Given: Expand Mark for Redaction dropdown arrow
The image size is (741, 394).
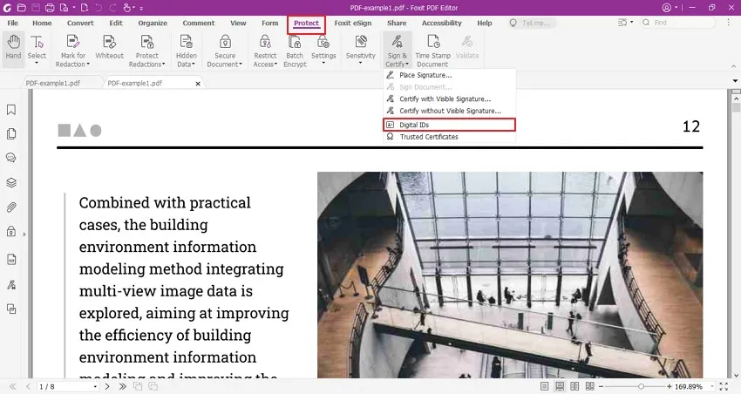Looking at the screenshot, I should pos(88,65).
